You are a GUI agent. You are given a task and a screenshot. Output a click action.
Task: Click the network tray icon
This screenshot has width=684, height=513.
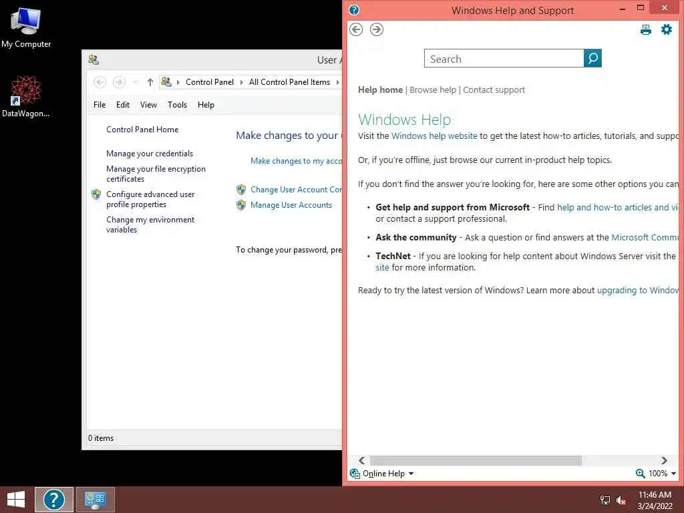point(605,500)
